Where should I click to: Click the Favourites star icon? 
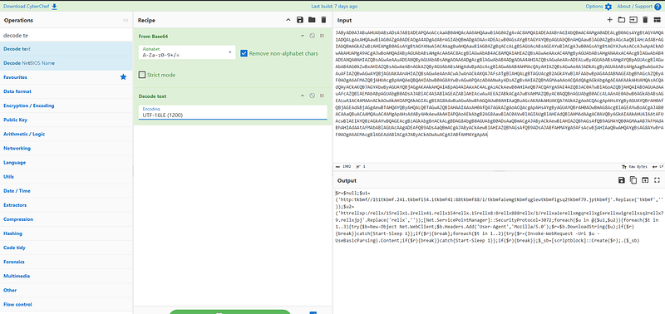pyautogui.click(x=123, y=77)
